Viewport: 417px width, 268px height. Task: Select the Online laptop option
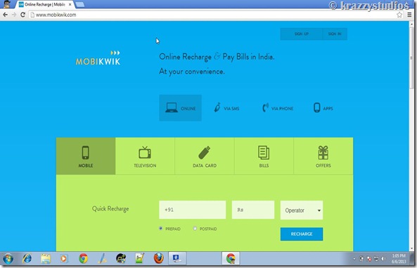coord(180,108)
